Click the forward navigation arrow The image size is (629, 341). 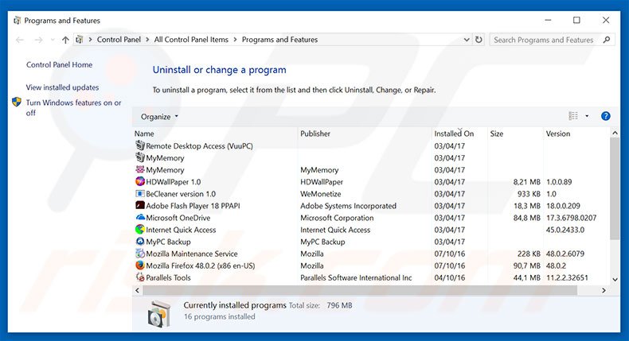[x=38, y=40]
